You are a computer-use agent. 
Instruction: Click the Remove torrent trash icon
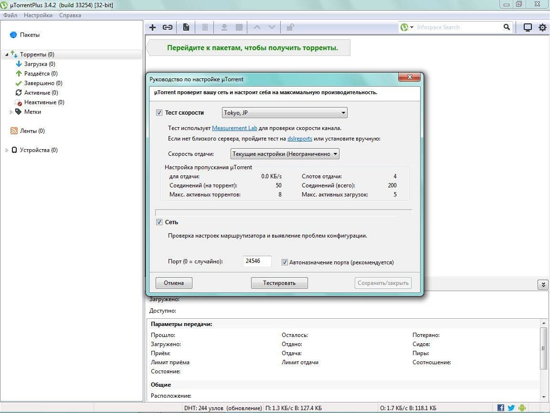(x=204, y=27)
